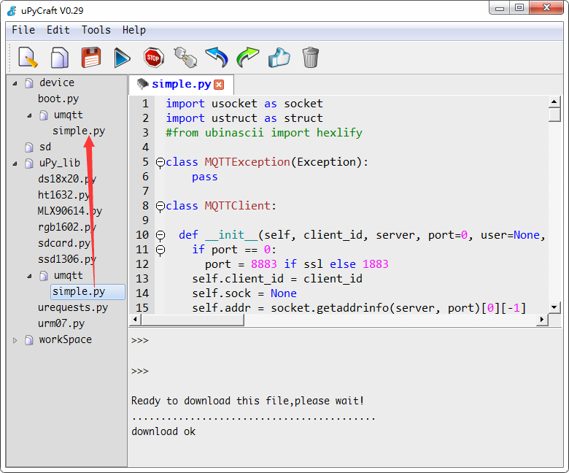Select MLX90614.py in uPy_lib
Viewport: 569px width, 473px height.
70,211
